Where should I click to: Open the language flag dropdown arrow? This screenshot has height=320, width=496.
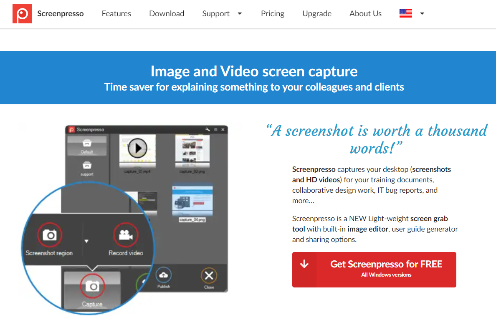click(422, 14)
